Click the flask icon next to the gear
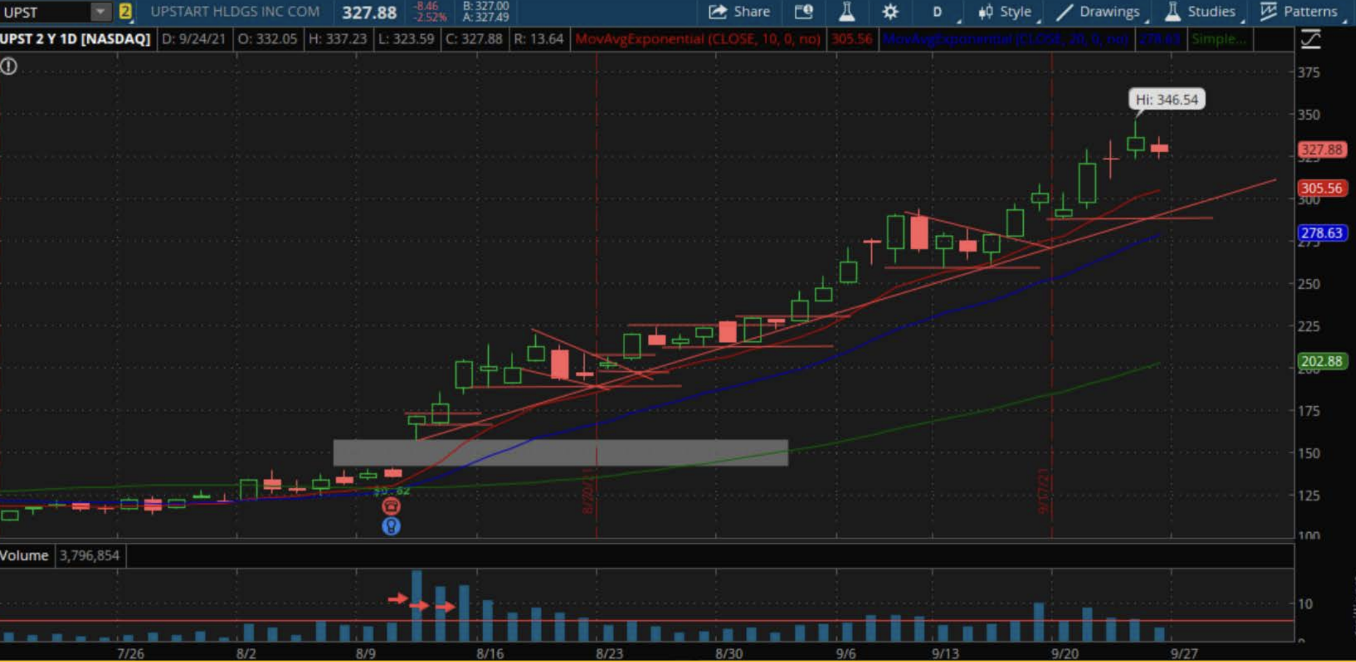Viewport: 1356px width, 662px height. point(846,11)
